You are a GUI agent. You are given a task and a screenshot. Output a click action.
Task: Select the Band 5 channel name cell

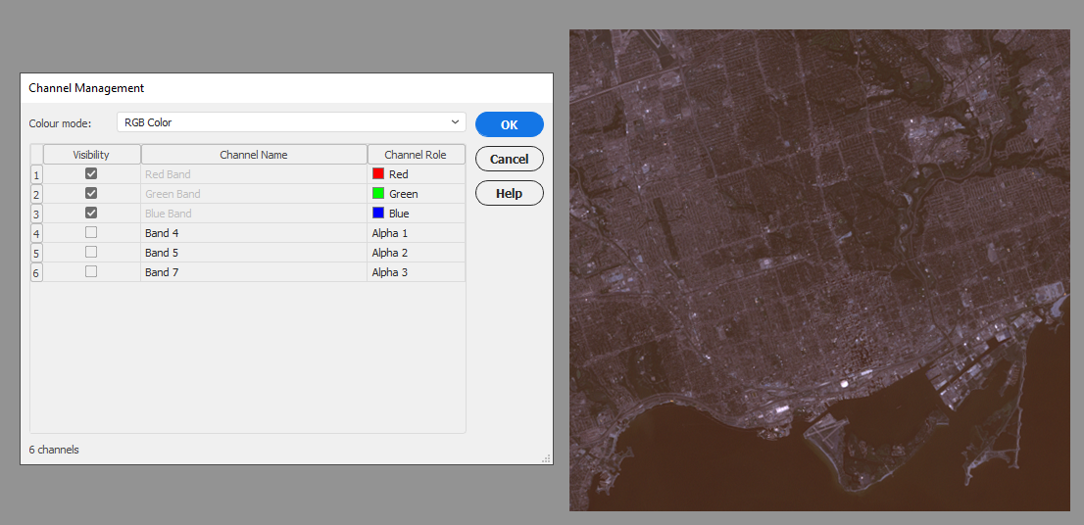pos(254,252)
